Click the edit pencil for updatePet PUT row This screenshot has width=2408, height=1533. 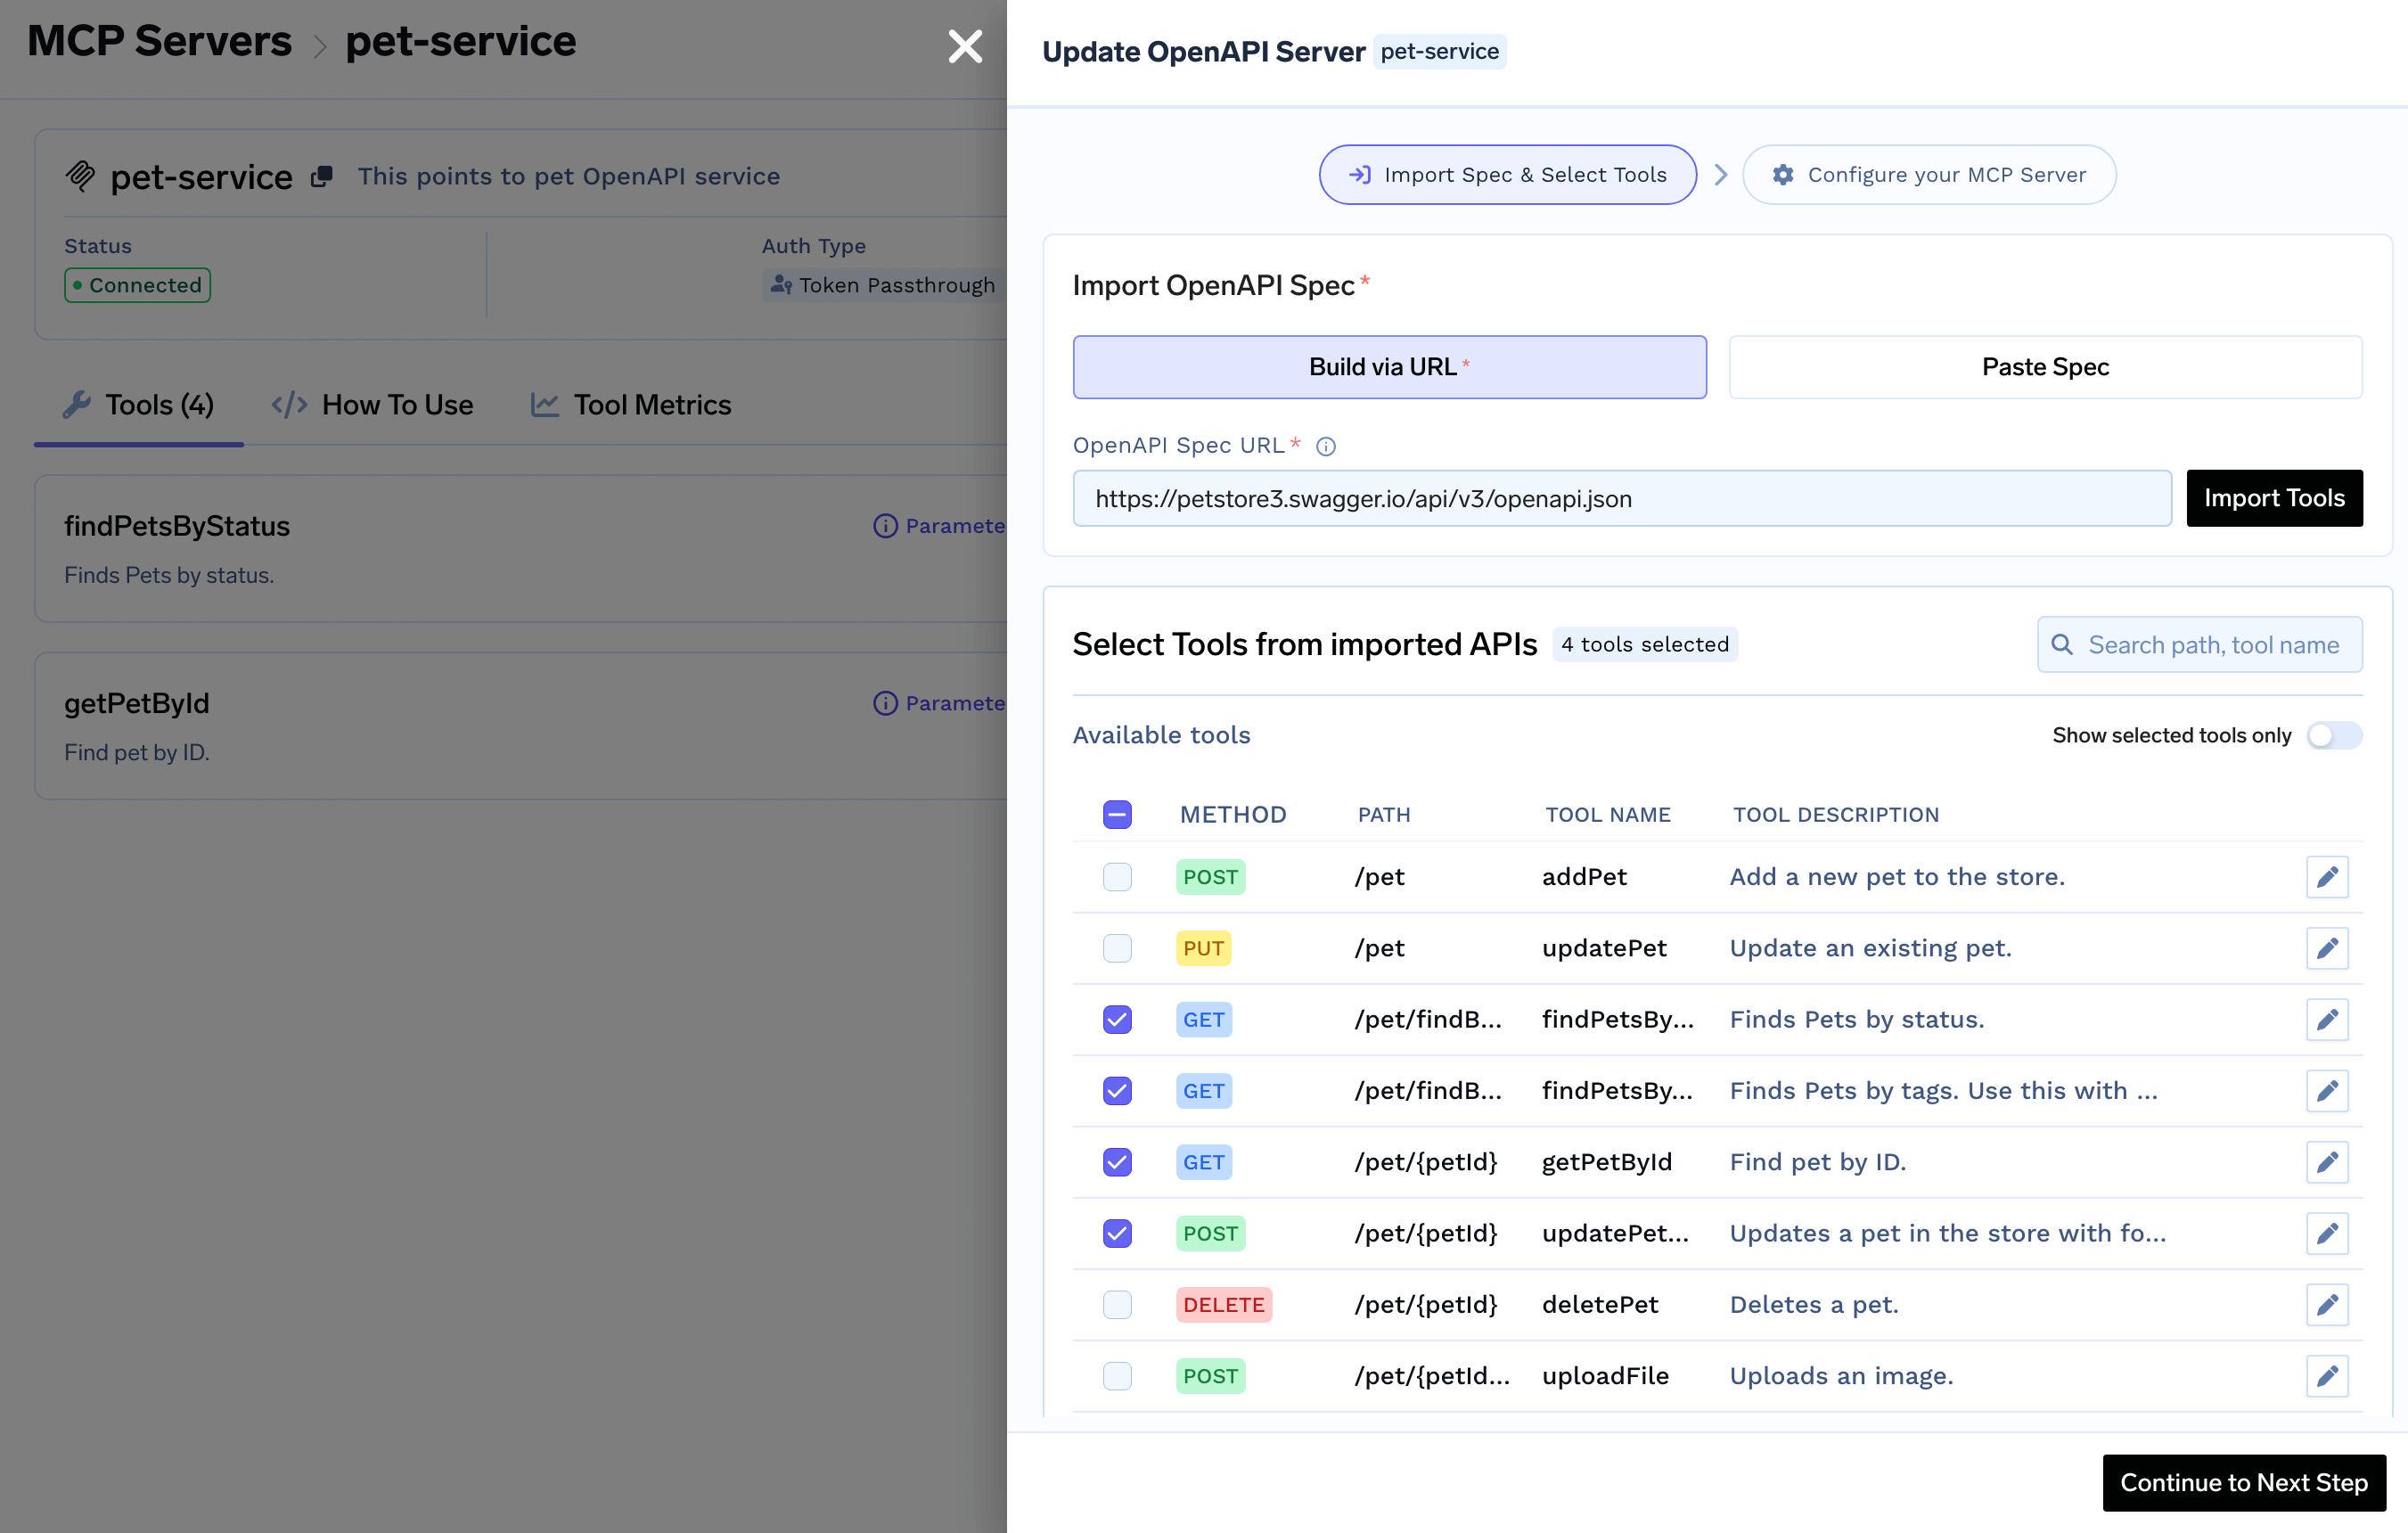pos(2326,948)
